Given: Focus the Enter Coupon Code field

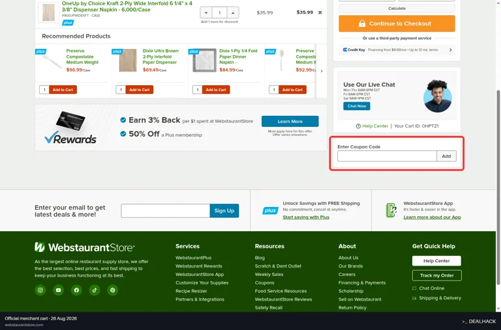Looking at the screenshot, I should coord(387,156).
